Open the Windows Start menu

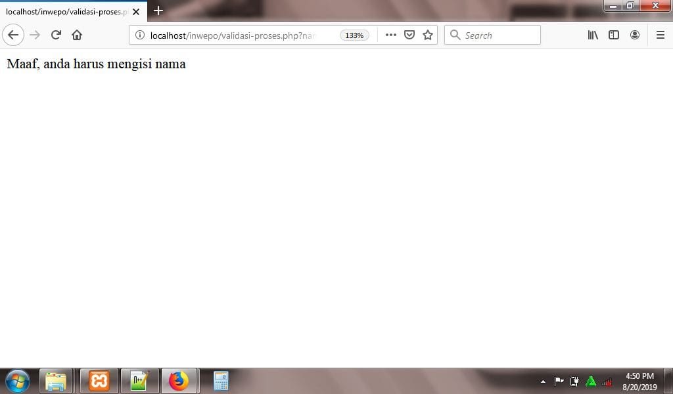(18, 381)
